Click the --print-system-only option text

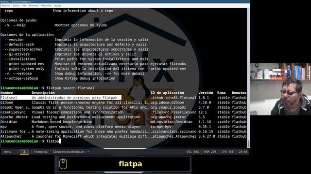24,69
